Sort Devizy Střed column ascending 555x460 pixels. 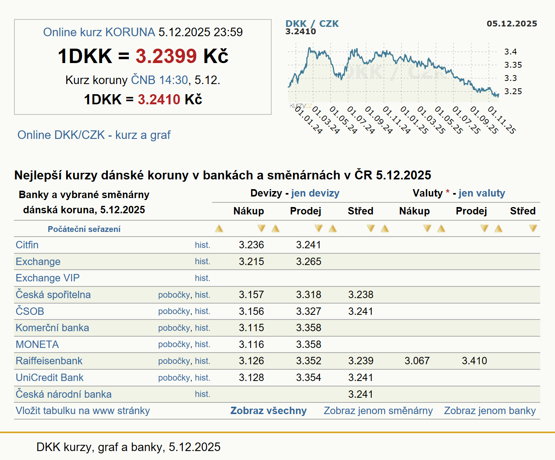tap(333, 229)
